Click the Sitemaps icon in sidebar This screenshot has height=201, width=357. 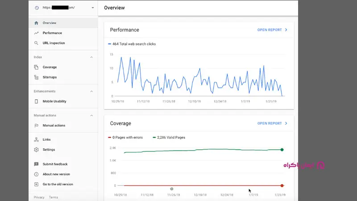coord(37,77)
